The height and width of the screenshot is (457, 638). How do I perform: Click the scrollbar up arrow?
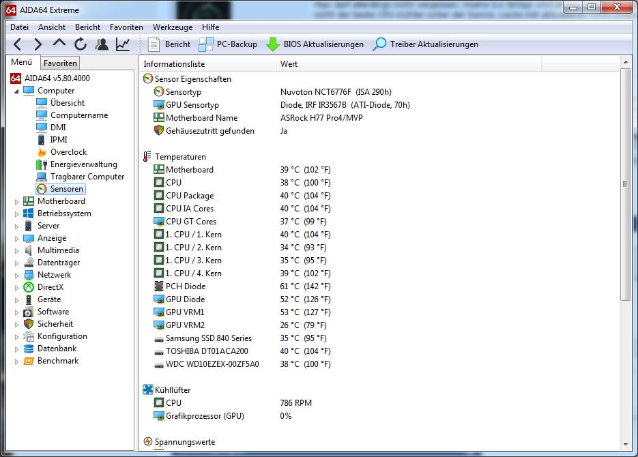pyautogui.click(x=626, y=62)
